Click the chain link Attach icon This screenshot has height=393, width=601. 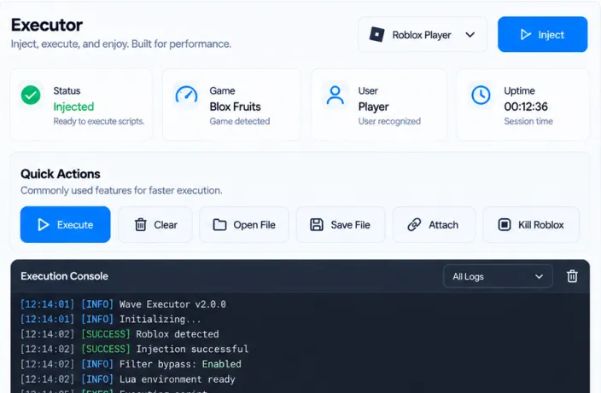(x=414, y=224)
